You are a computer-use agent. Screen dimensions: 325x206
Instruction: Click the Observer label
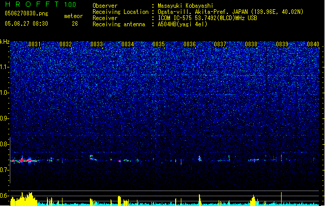[105, 6]
